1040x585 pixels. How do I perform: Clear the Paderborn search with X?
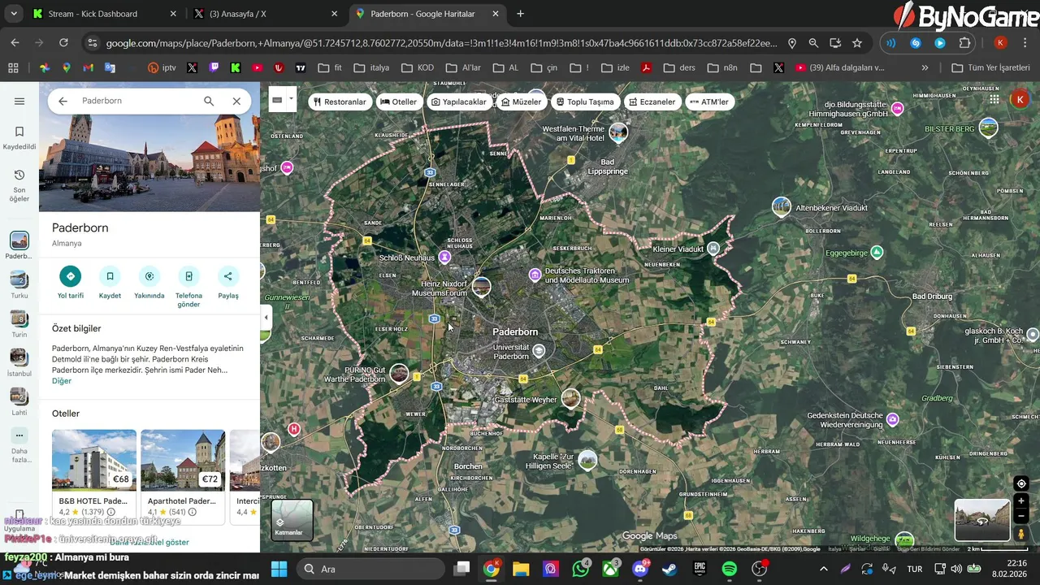pos(236,101)
